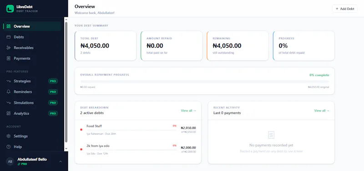Click the 2k from iya edo progress bar
The height and width of the screenshot is (171, 364).
pyautogui.click(x=131, y=150)
